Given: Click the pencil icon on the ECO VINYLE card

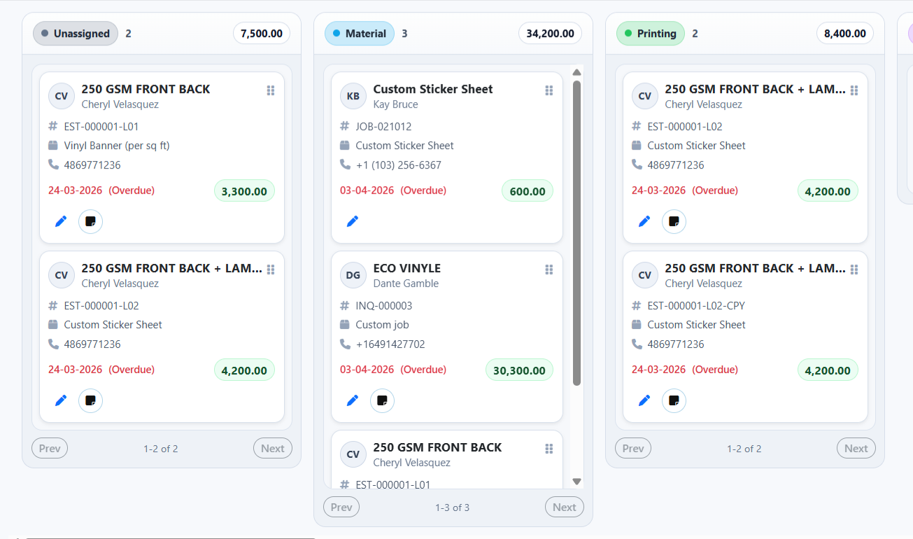Looking at the screenshot, I should tap(353, 401).
